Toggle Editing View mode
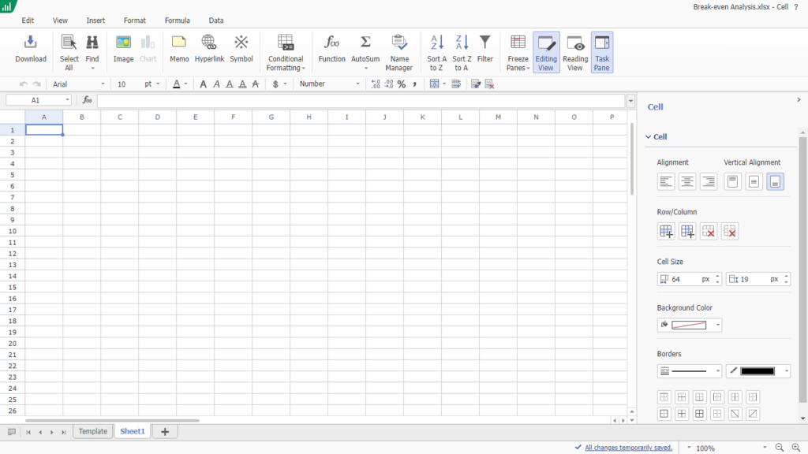 (546, 52)
